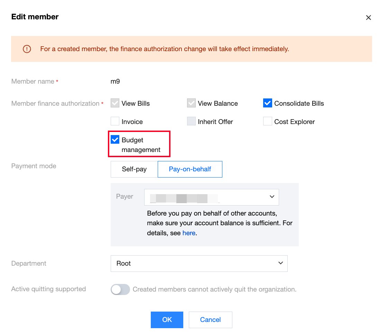Enable the Cost Explorer checkbox
This screenshot has height=333, width=379.
[268, 122]
